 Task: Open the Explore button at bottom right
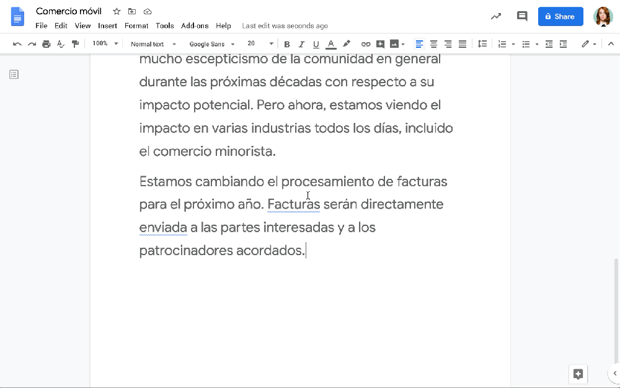tap(578, 374)
